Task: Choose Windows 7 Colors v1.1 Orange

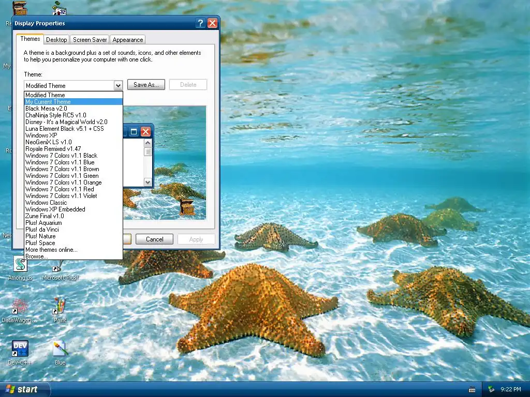Action: 73,182
